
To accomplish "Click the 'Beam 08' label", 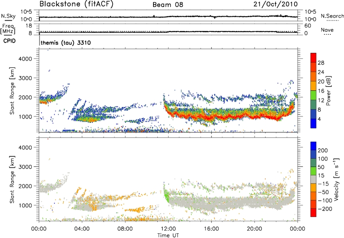I will pyautogui.click(x=168, y=5).
